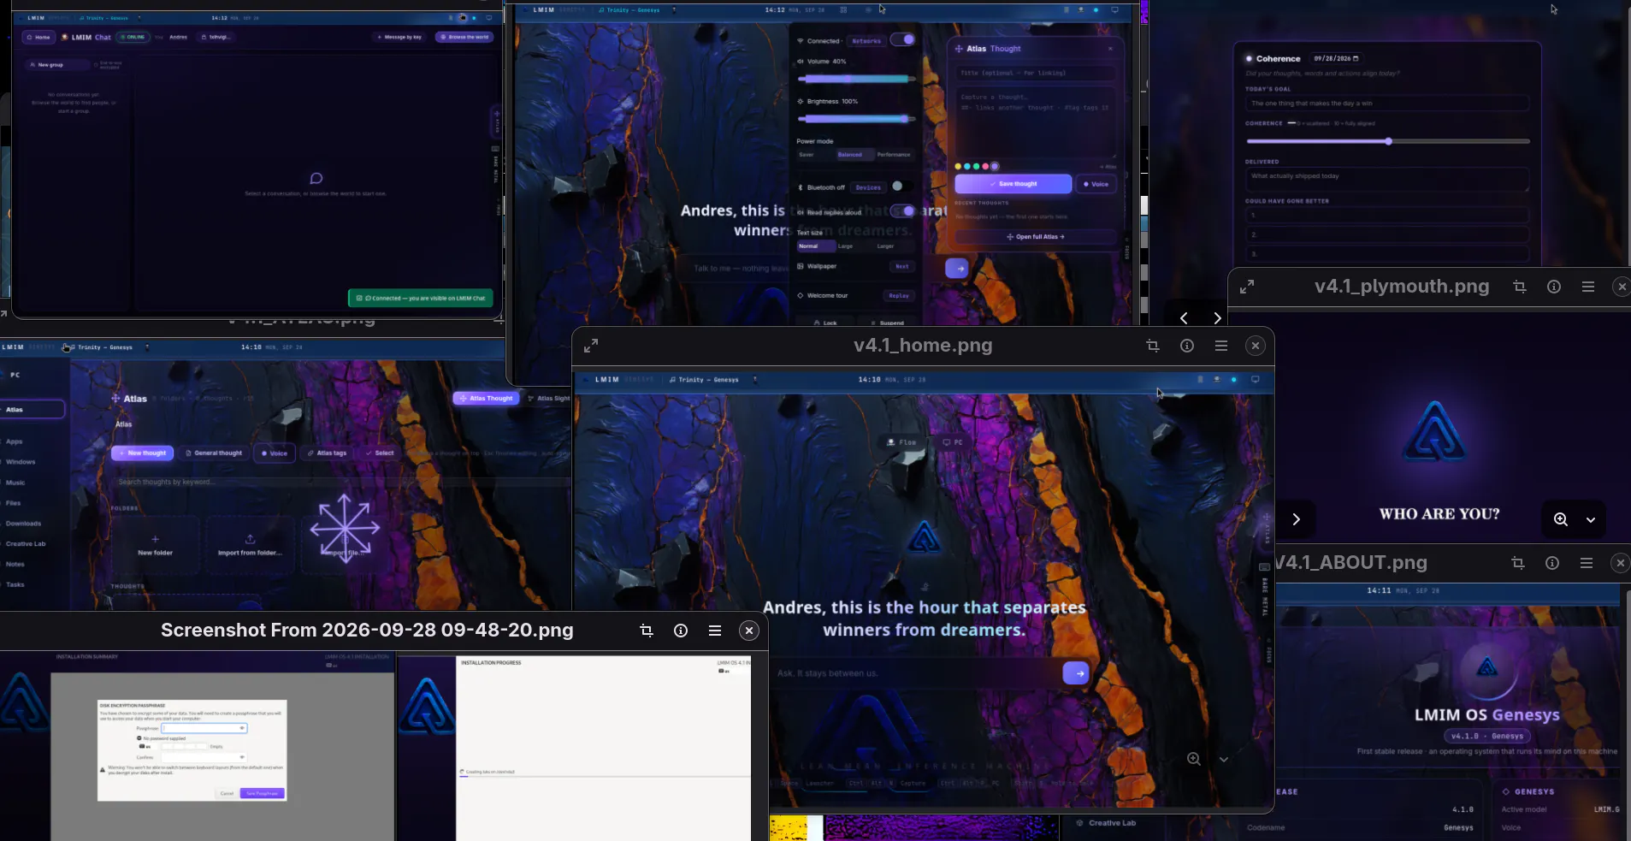Click fullscreen icon in v4.1_plymouth.png window
The width and height of the screenshot is (1631, 841).
pyautogui.click(x=1247, y=287)
